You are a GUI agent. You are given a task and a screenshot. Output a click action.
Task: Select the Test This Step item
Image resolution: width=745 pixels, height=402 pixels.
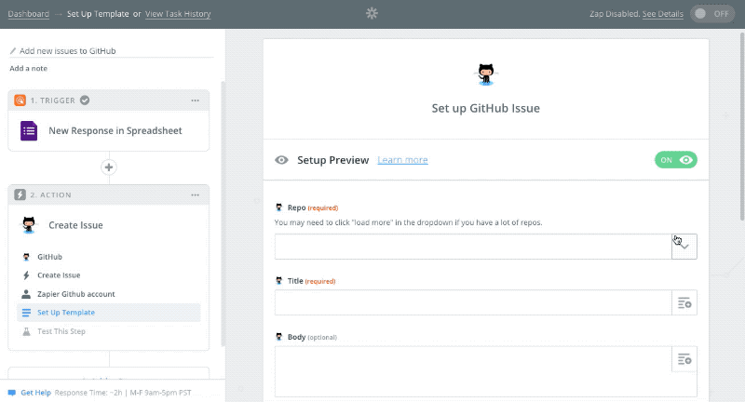pos(109,331)
